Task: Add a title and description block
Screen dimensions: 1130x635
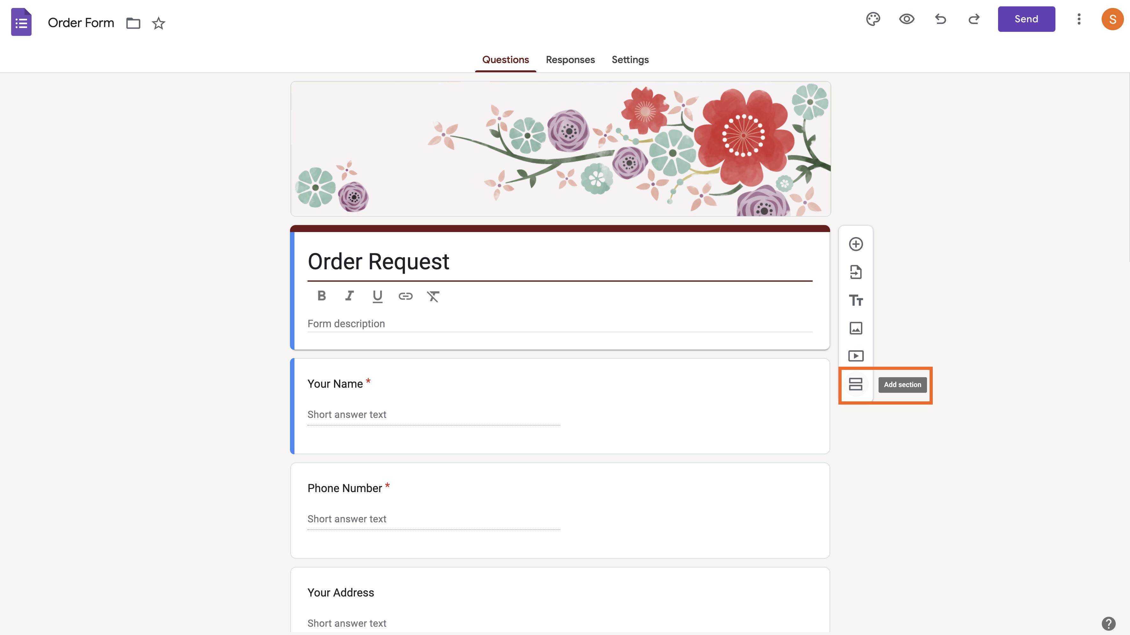Action: click(855, 300)
